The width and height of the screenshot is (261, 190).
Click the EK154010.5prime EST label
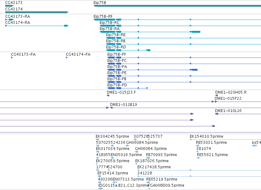207,136
